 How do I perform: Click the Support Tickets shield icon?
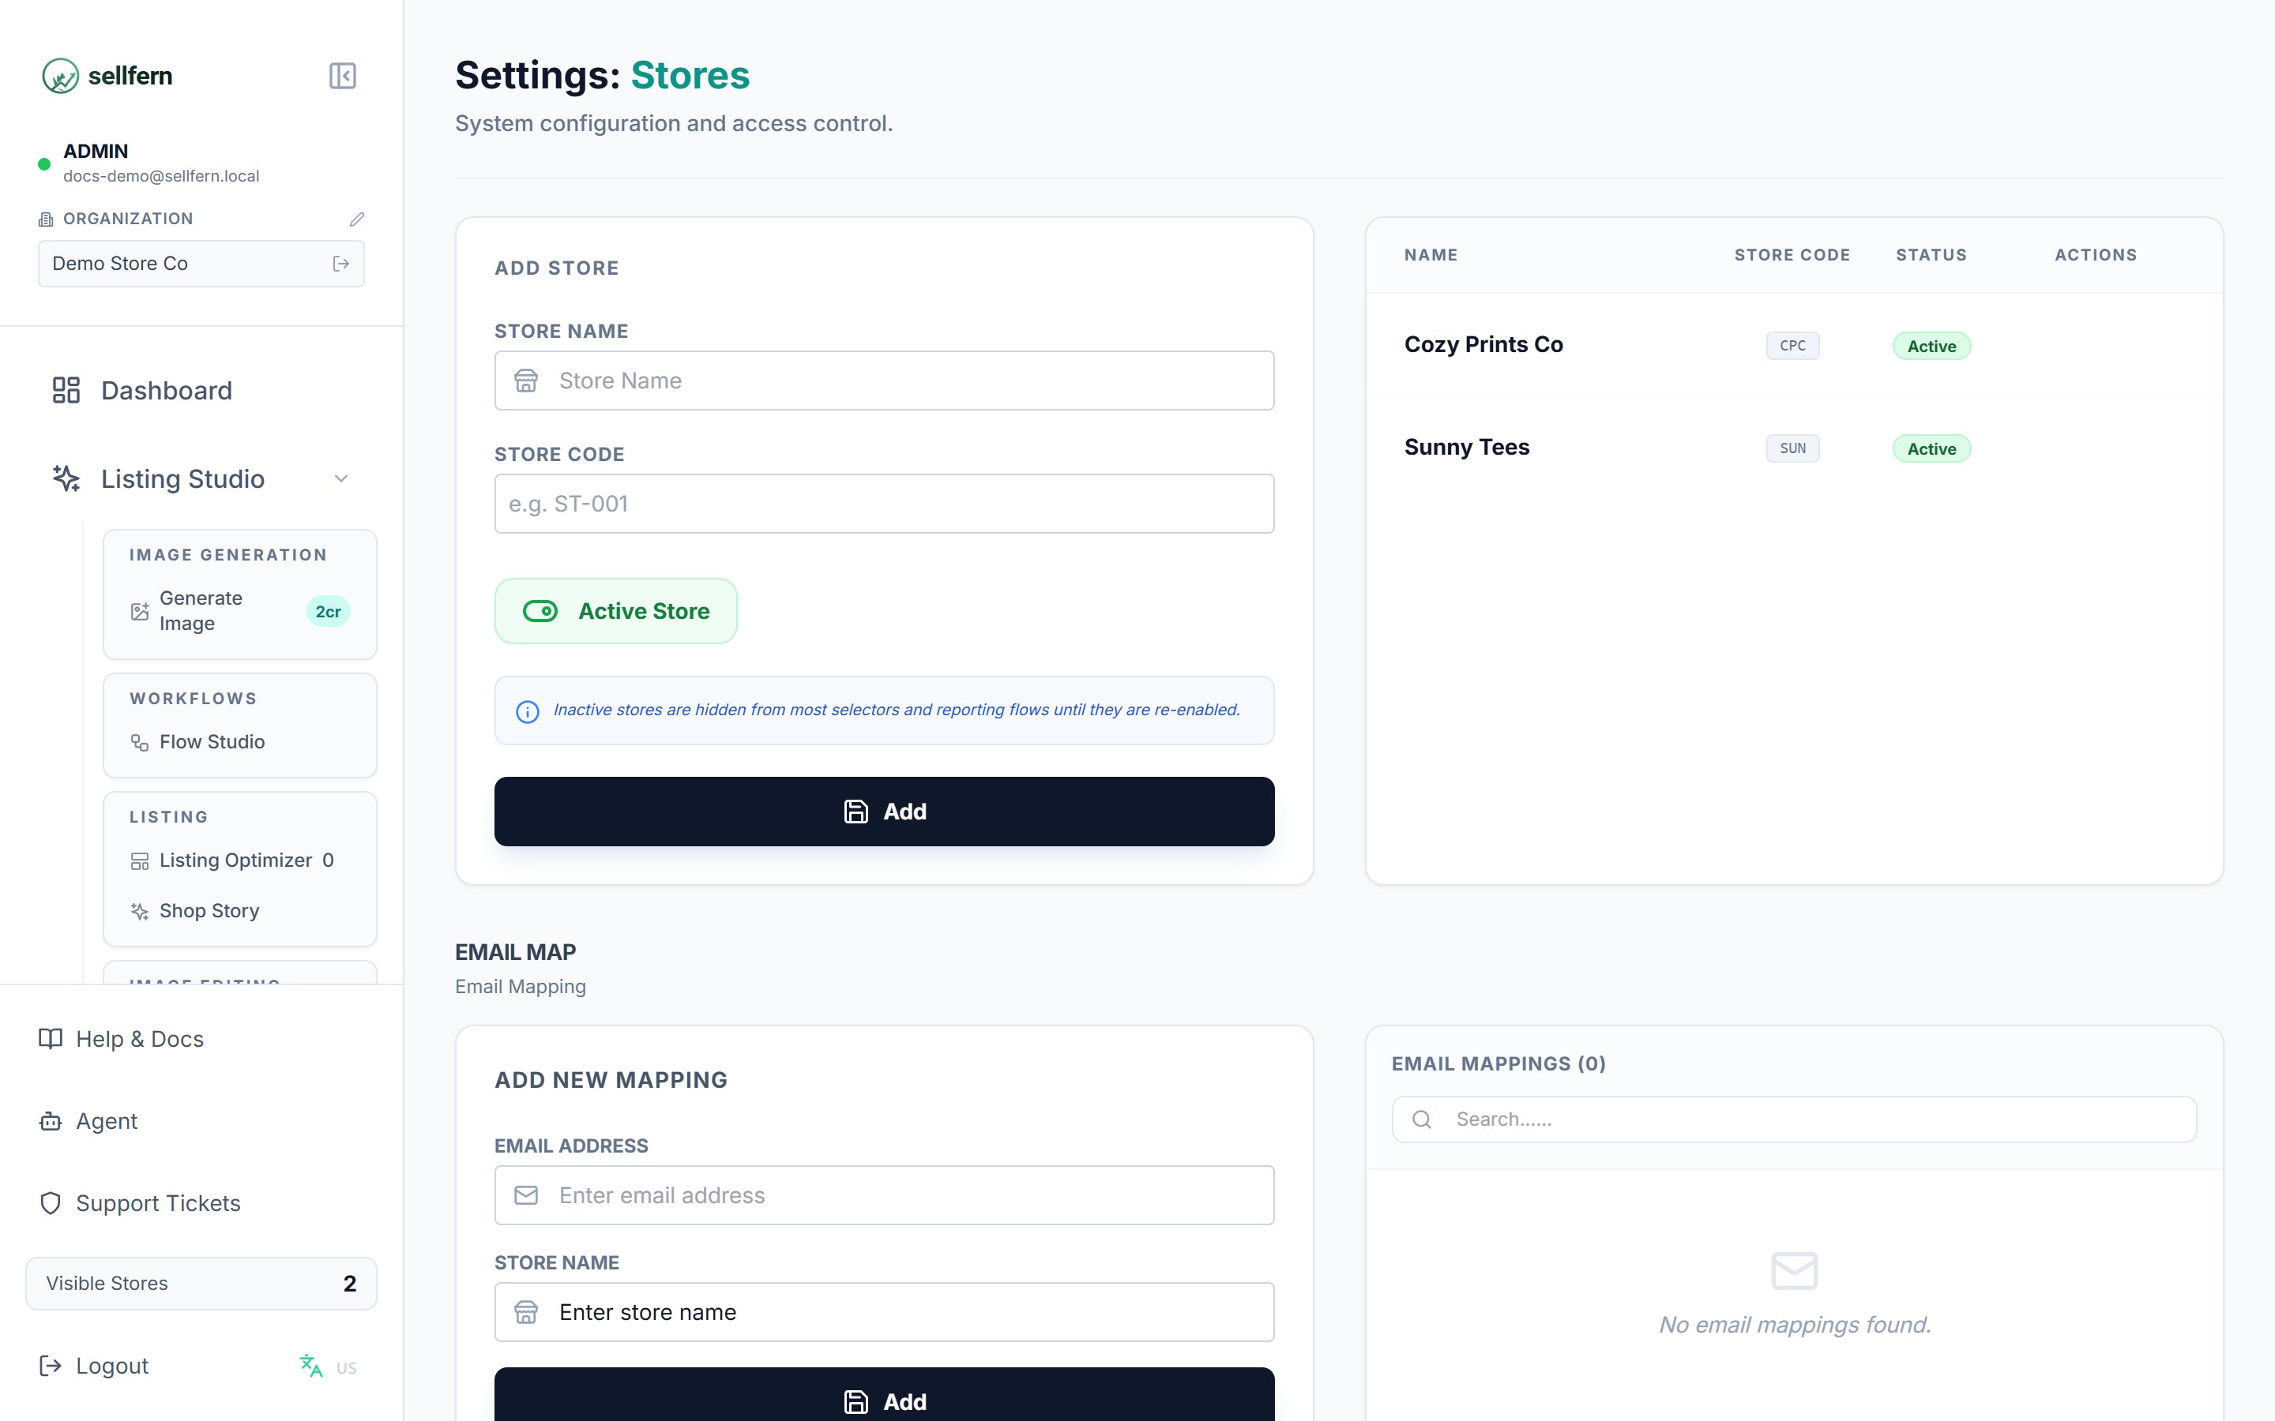click(51, 1203)
